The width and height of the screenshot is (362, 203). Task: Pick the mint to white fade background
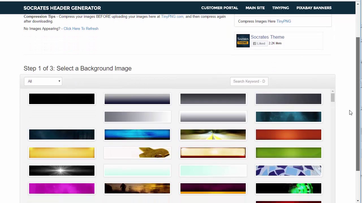click(x=213, y=171)
